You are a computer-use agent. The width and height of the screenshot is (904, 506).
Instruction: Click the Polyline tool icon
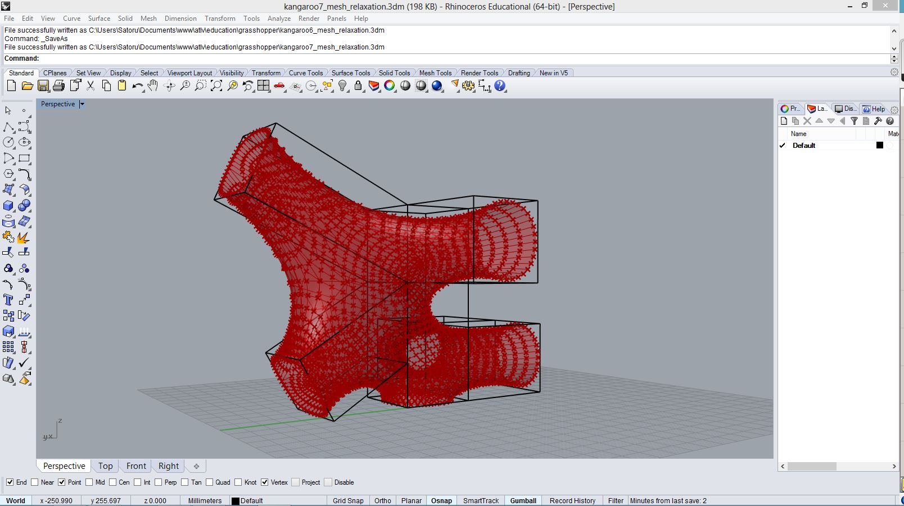(8, 127)
